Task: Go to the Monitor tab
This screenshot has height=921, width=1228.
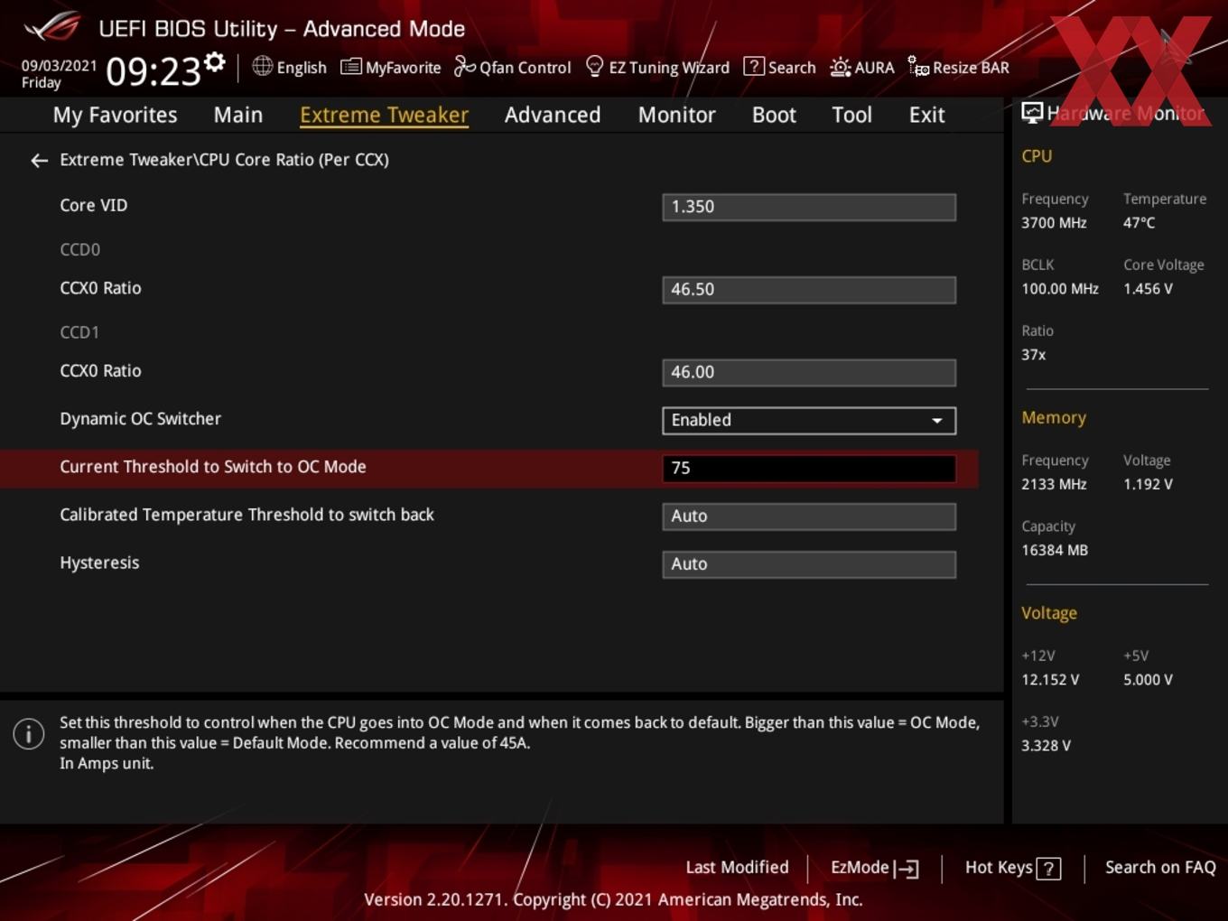Action: (x=677, y=115)
